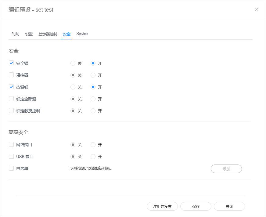266x217 pixels.
Task: Tick the USB 端口 checkbox
Action: pos(11,157)
